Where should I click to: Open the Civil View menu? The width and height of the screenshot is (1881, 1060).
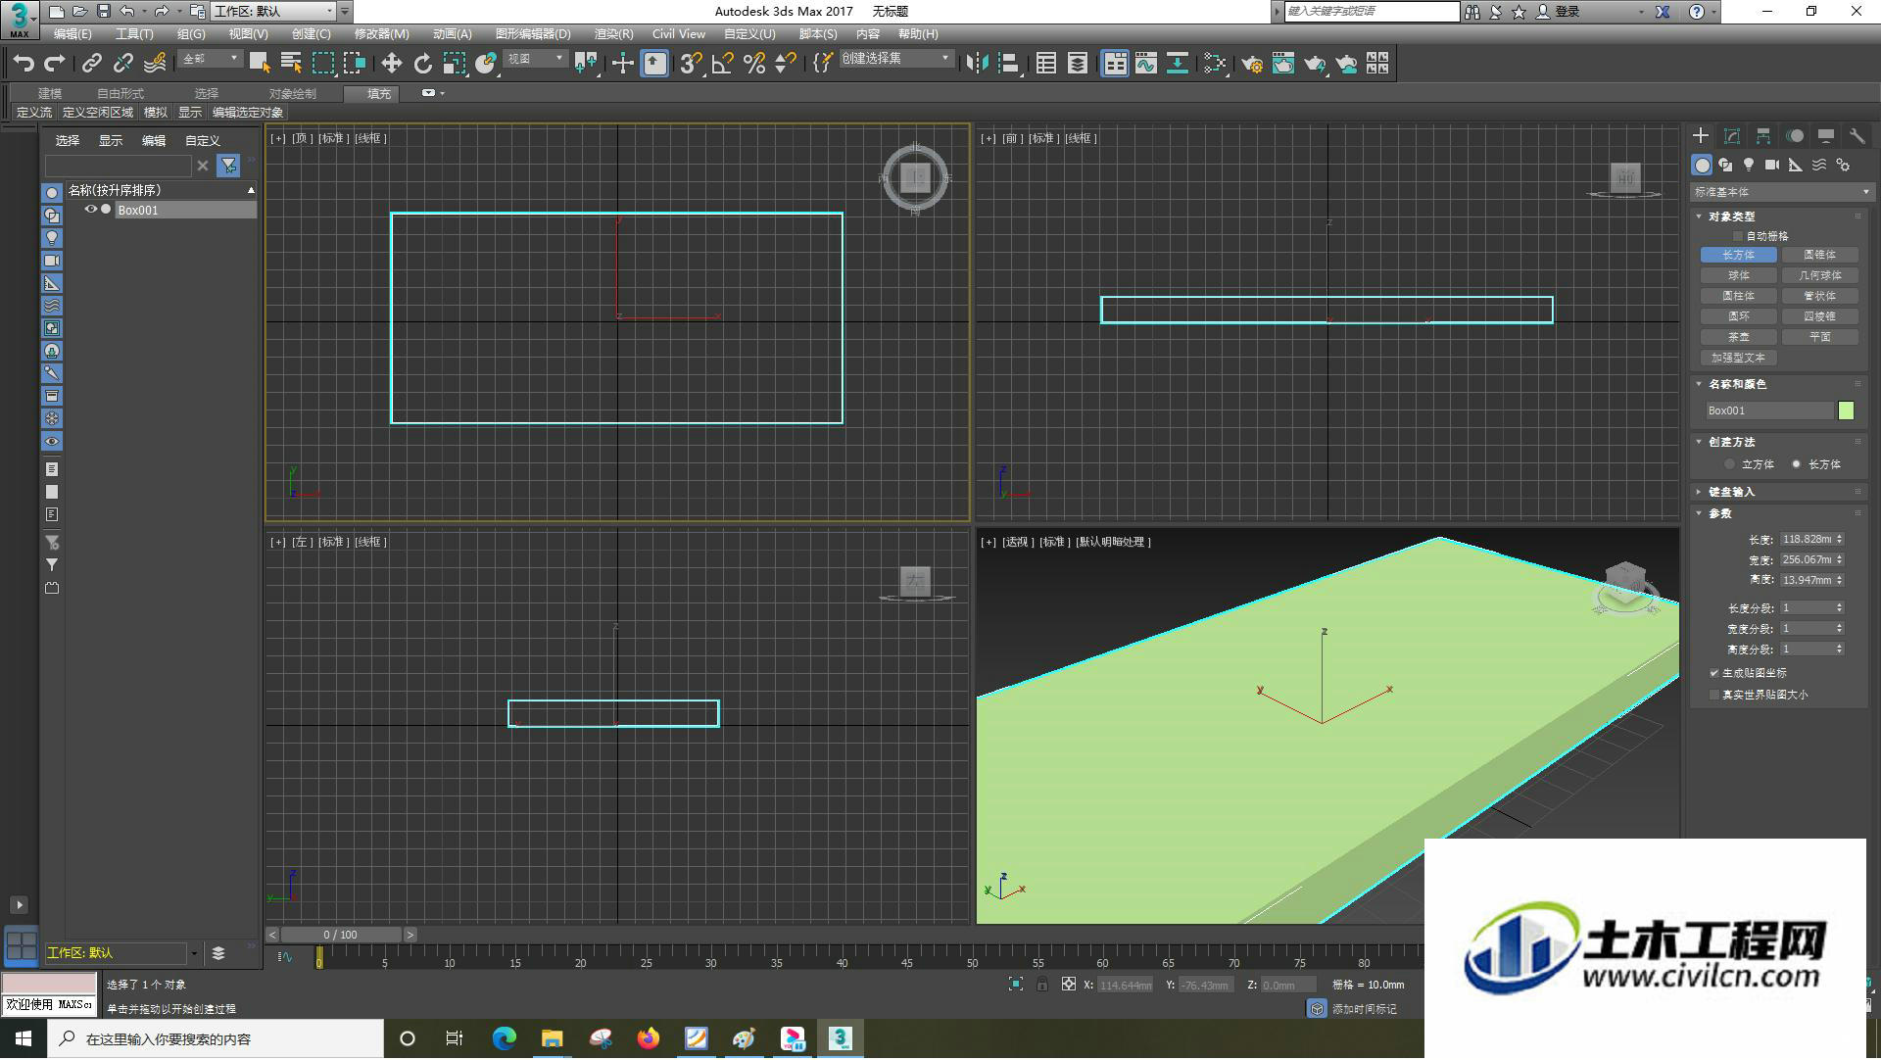point(679,34)
